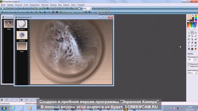
Task: Click the opacity spinner arrows
Action: click(x=194, y=60)
